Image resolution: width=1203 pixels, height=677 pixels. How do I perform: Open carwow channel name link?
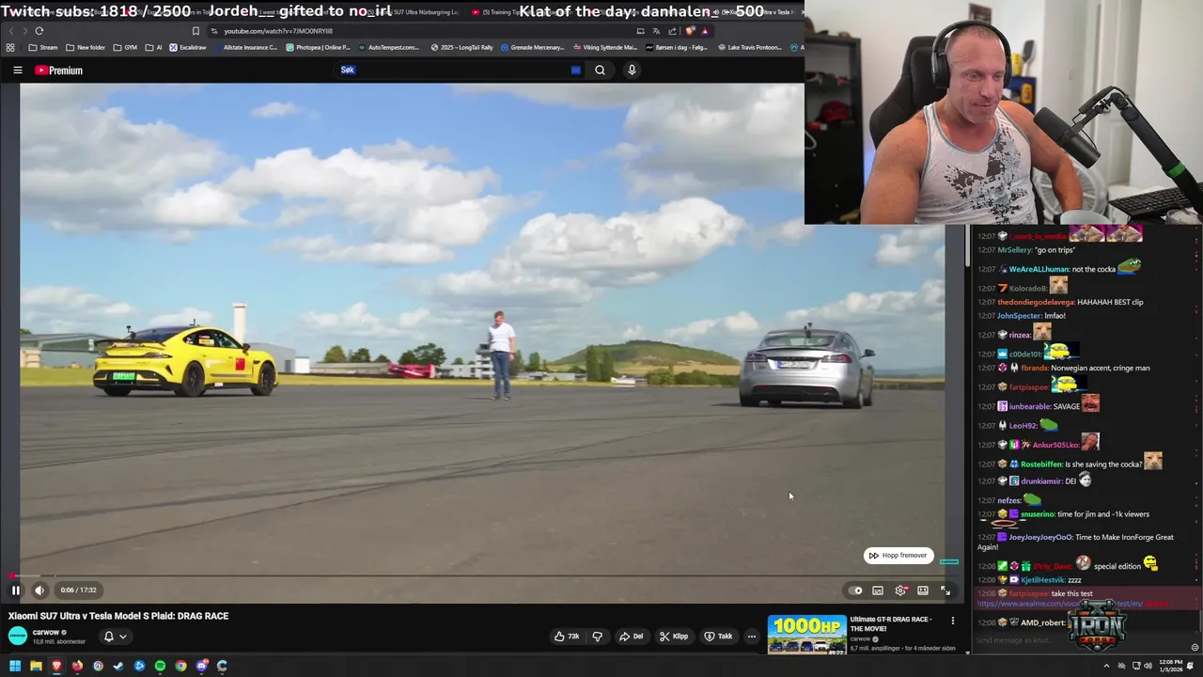point(45,633)
